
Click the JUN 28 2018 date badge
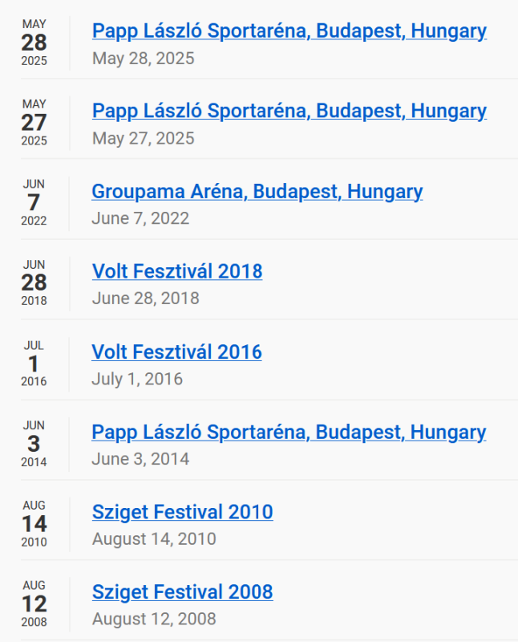tap(34, 282)
